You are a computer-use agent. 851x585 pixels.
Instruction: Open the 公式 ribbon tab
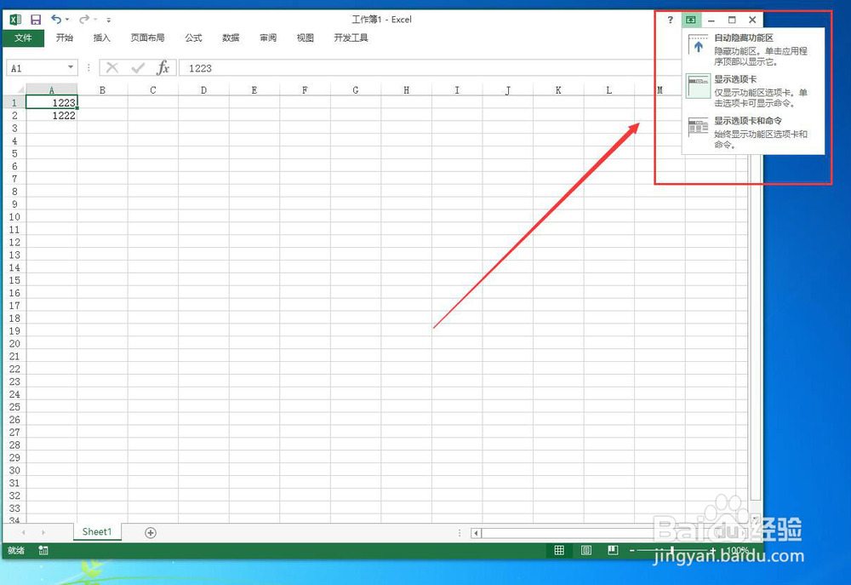coord(193,37)
